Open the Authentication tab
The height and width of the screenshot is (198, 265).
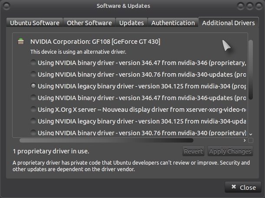173,23
